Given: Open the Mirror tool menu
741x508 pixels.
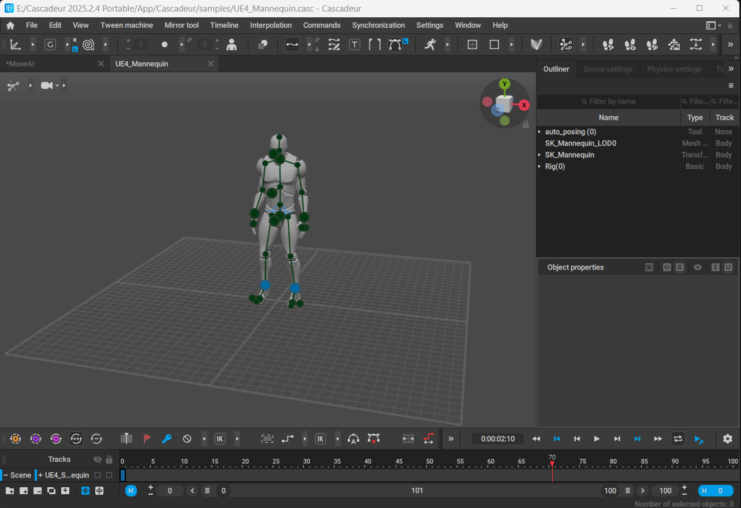Looking at the screenshot, I should pyautogui.click(x=181, y=25).
